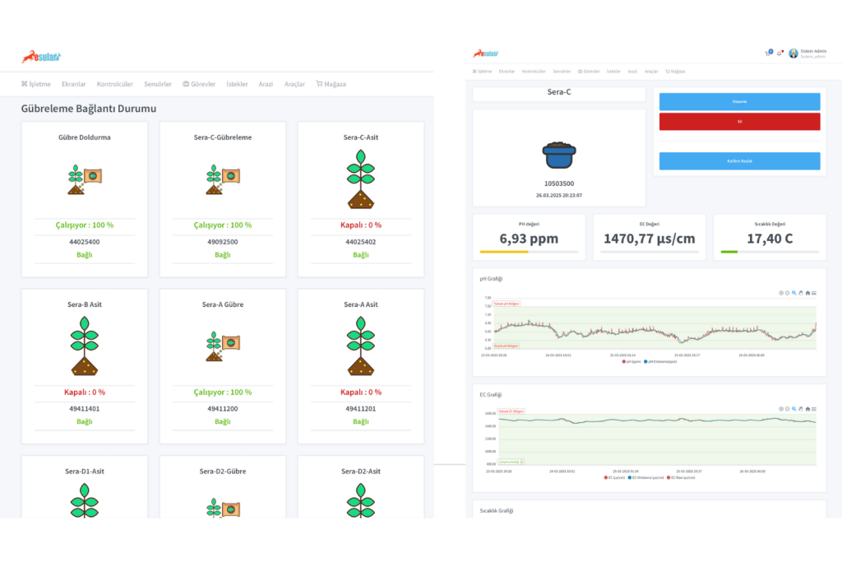Click the Sera-C-Asit plant icon
842x562 pixels.
(x=360, y=179)
